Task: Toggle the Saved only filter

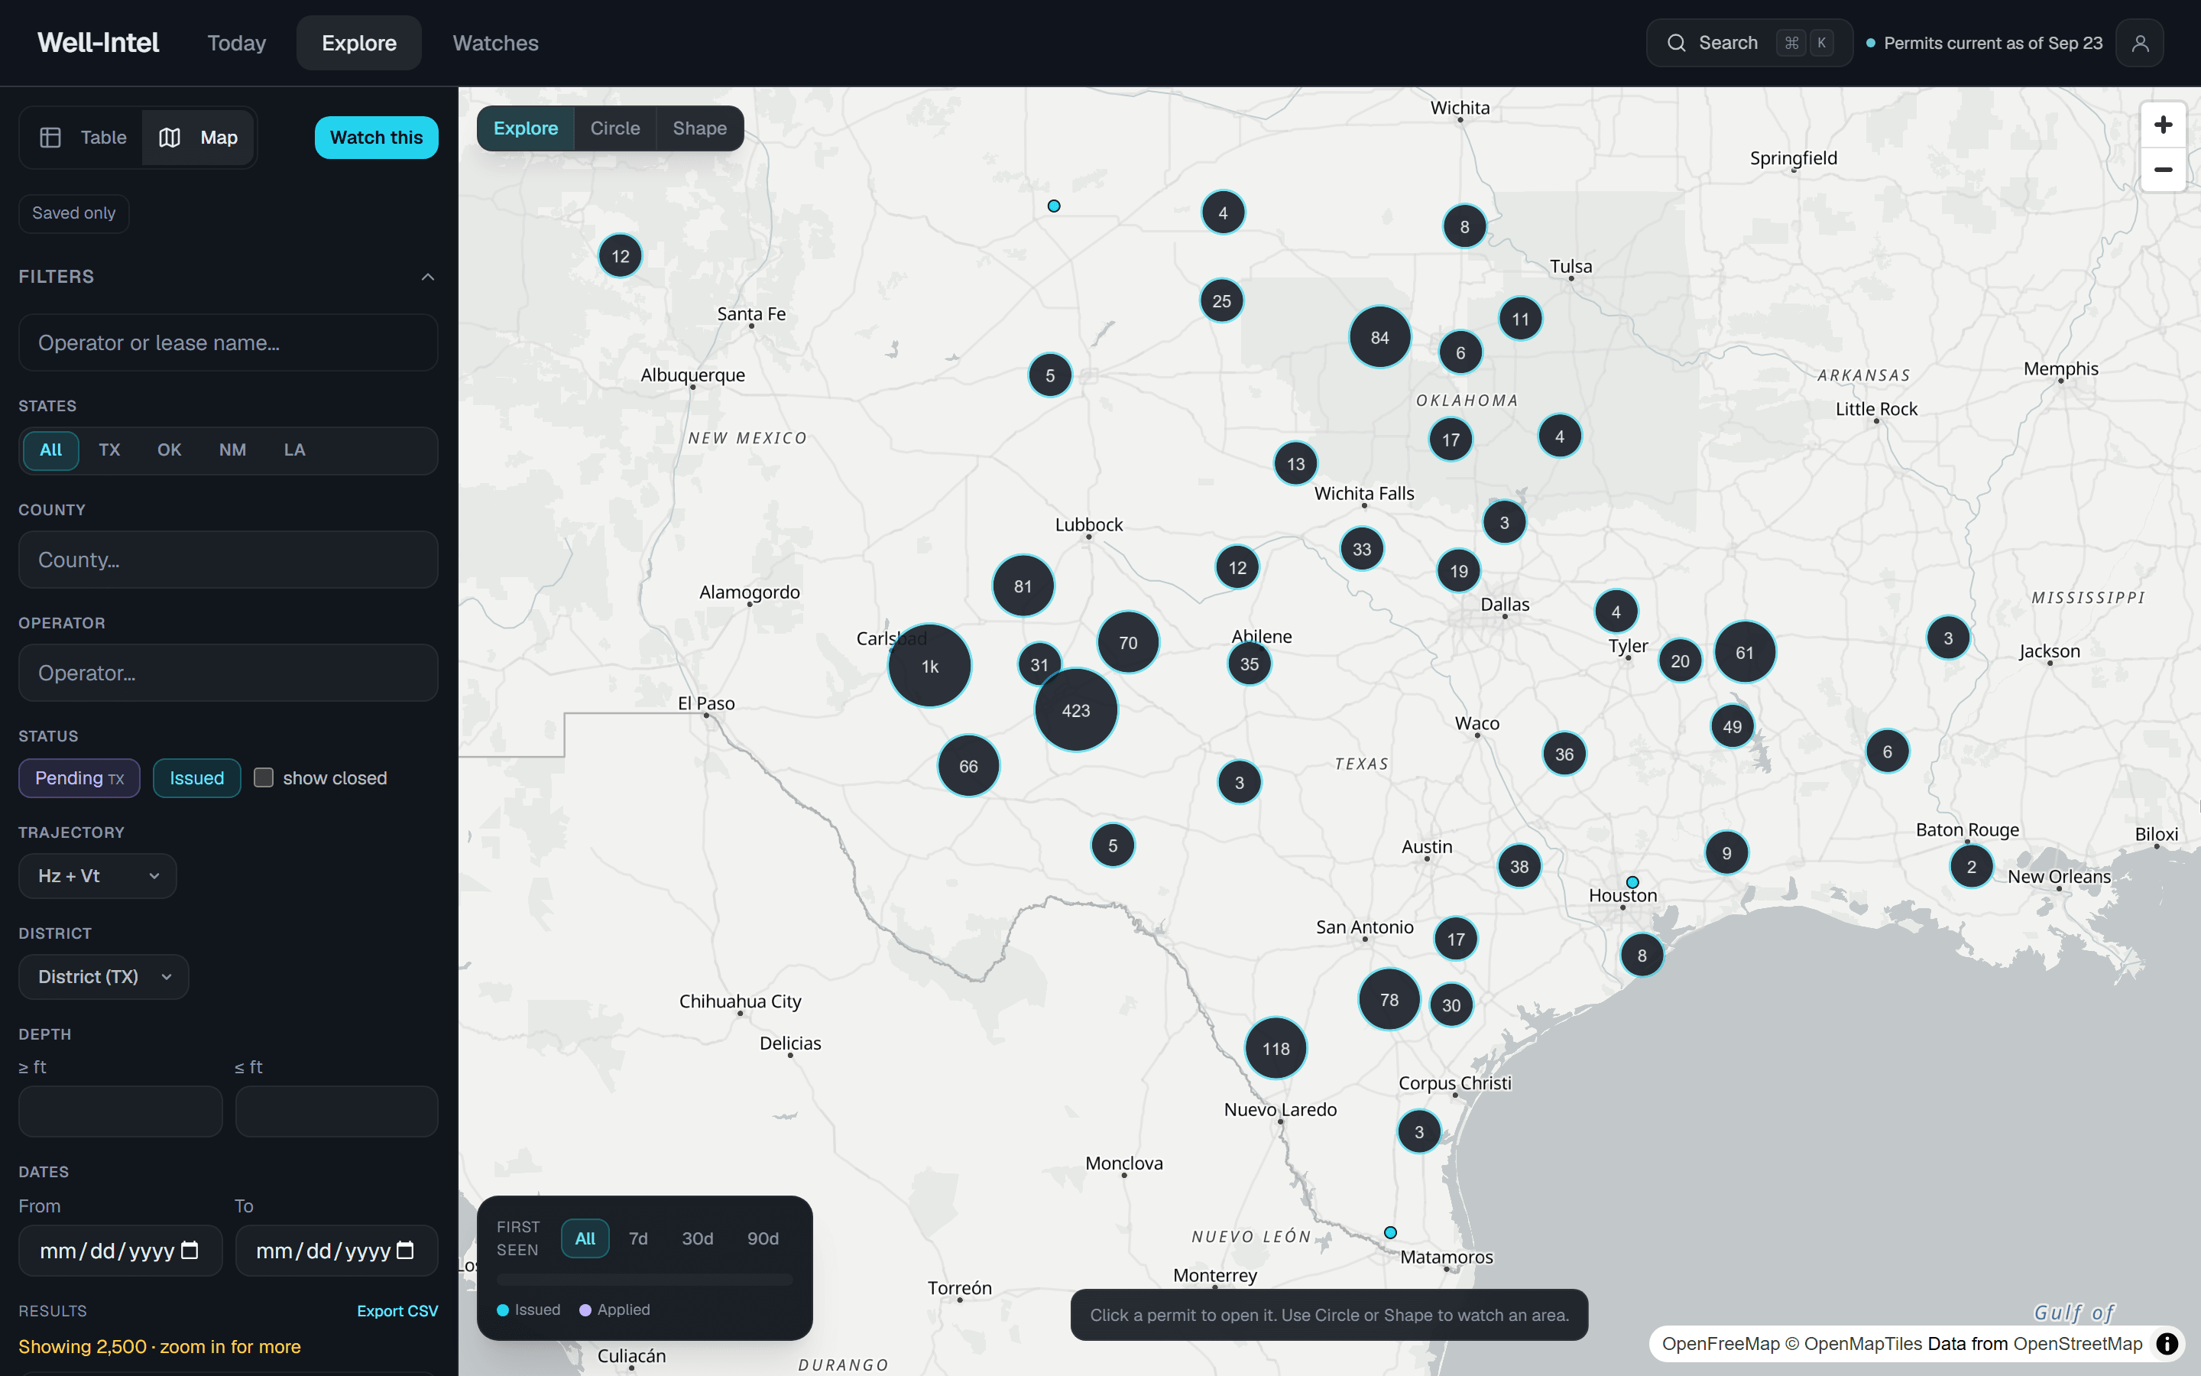Action: pyautogui.click(x=73, y=213)
